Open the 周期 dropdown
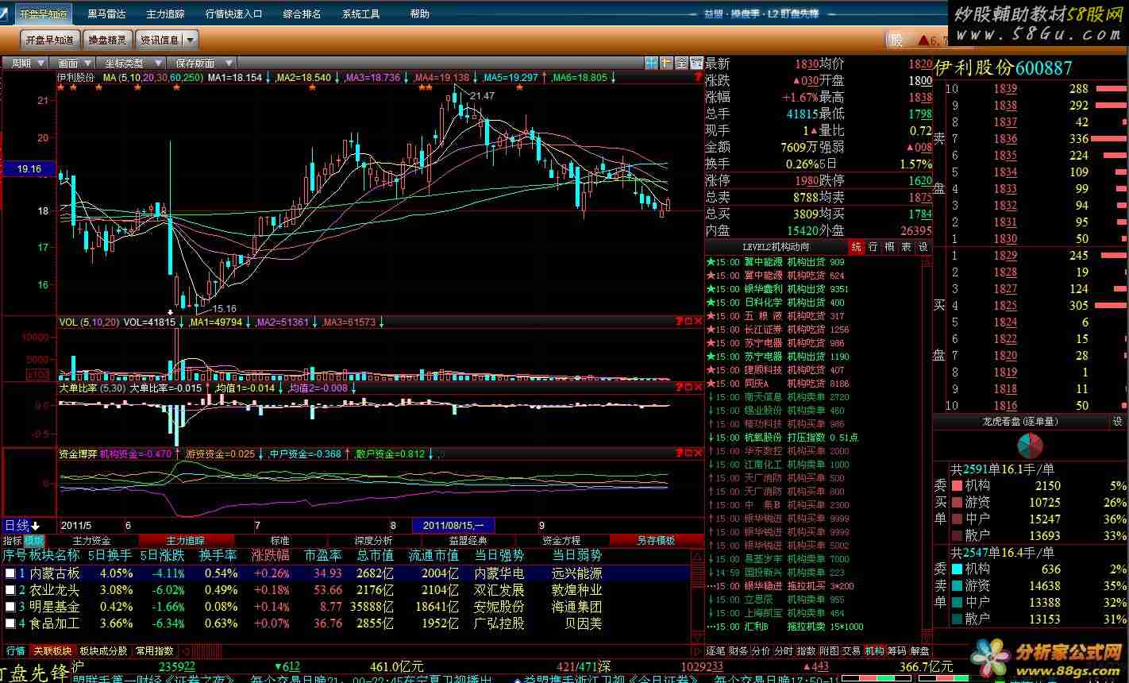 point(26,63)
